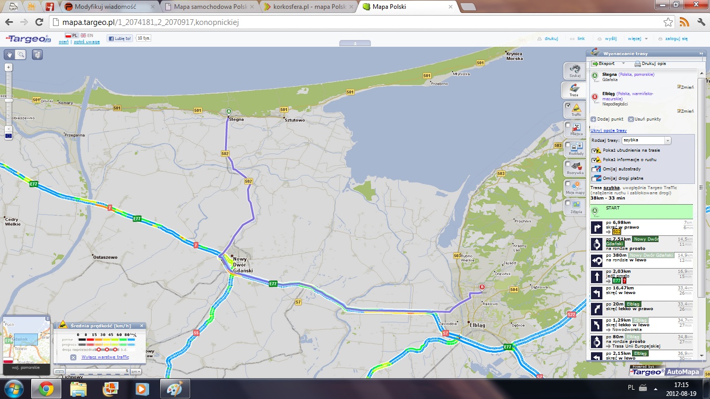710x399 pixels.
Task: Click the zgłoś uwagę link
Action: [86, 42]
